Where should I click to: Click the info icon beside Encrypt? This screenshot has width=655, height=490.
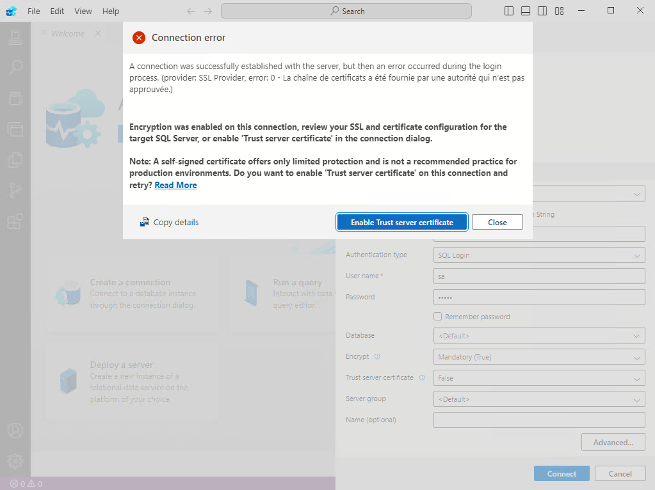point(377,357)
